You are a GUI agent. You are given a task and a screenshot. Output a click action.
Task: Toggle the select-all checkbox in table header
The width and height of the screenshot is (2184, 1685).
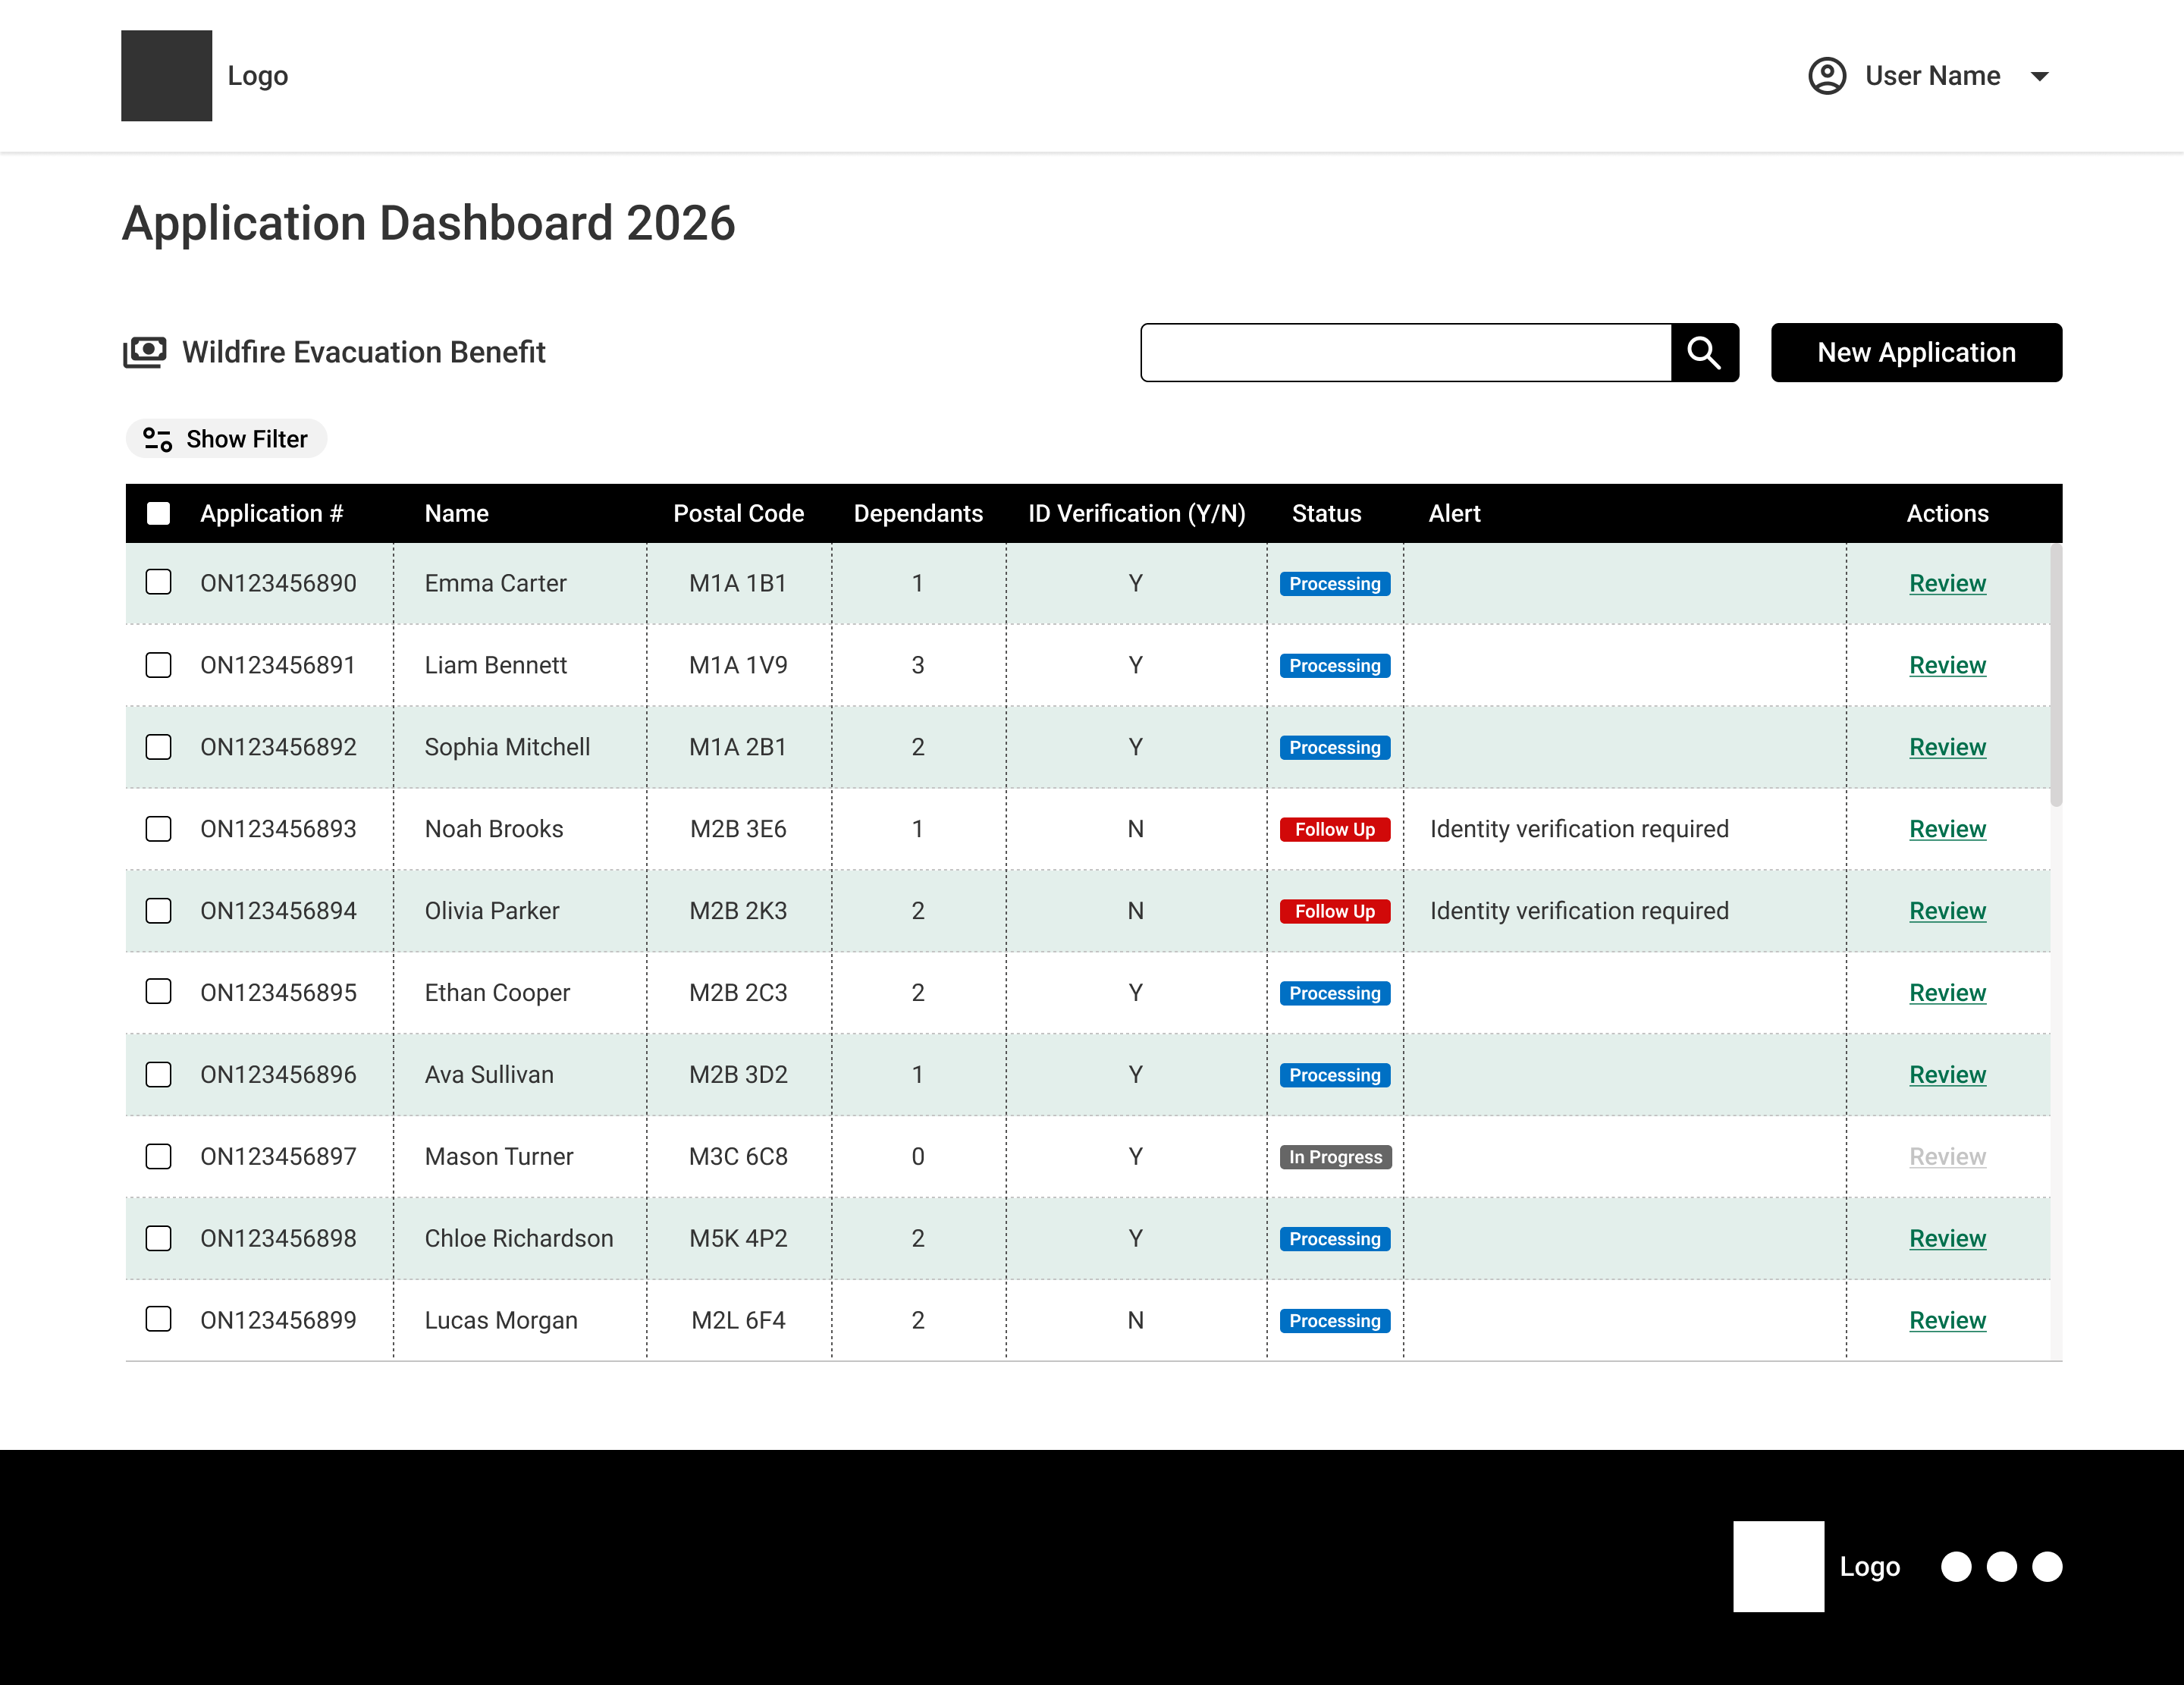[x=158, y=513]
